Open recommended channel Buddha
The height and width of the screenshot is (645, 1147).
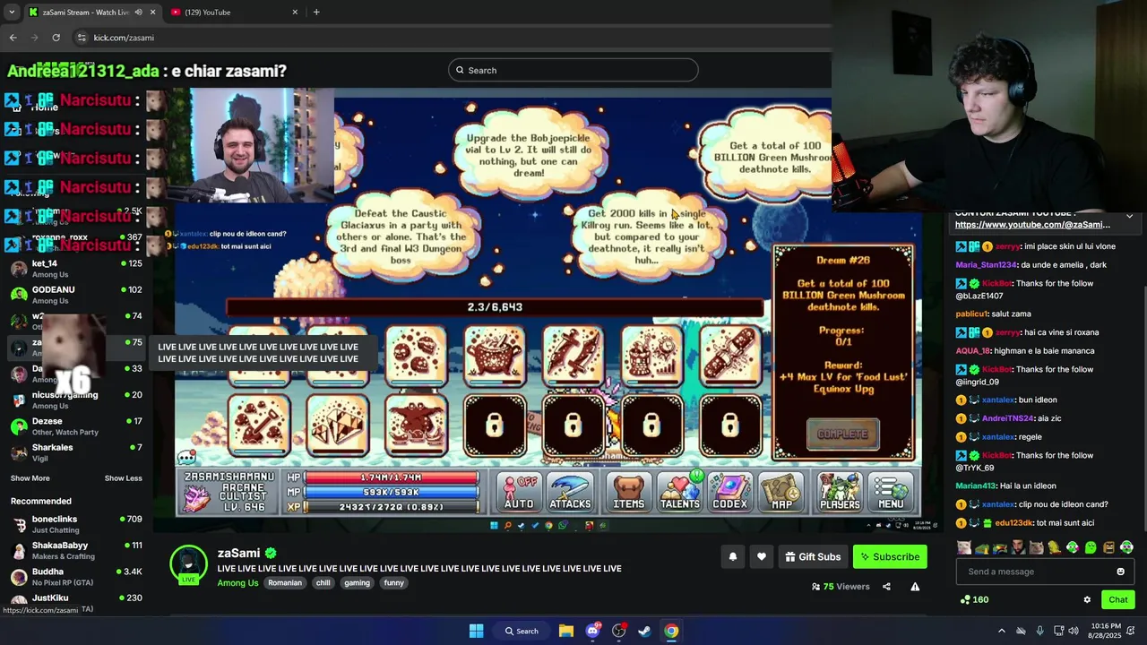(76, 576)
